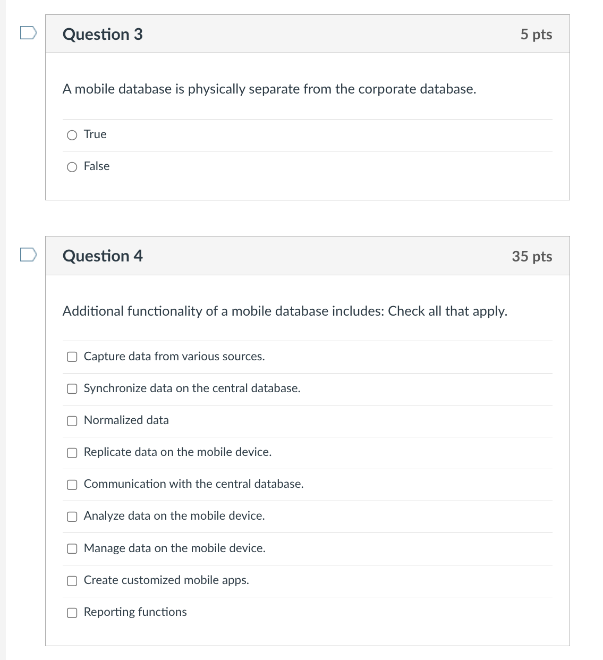
Task: Check the 'Normalized data' option
Action: [x=72, y=421]
